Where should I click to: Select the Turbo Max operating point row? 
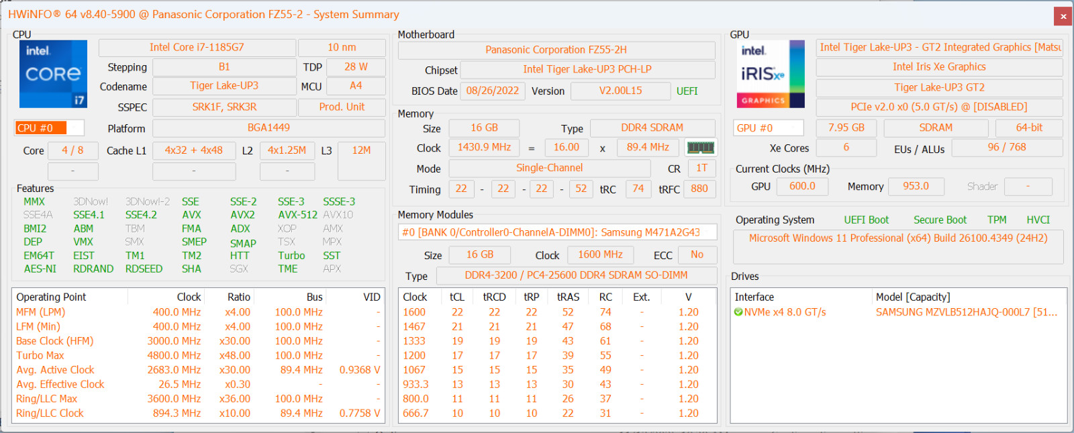pyautogui.click(x=197, y=356)
